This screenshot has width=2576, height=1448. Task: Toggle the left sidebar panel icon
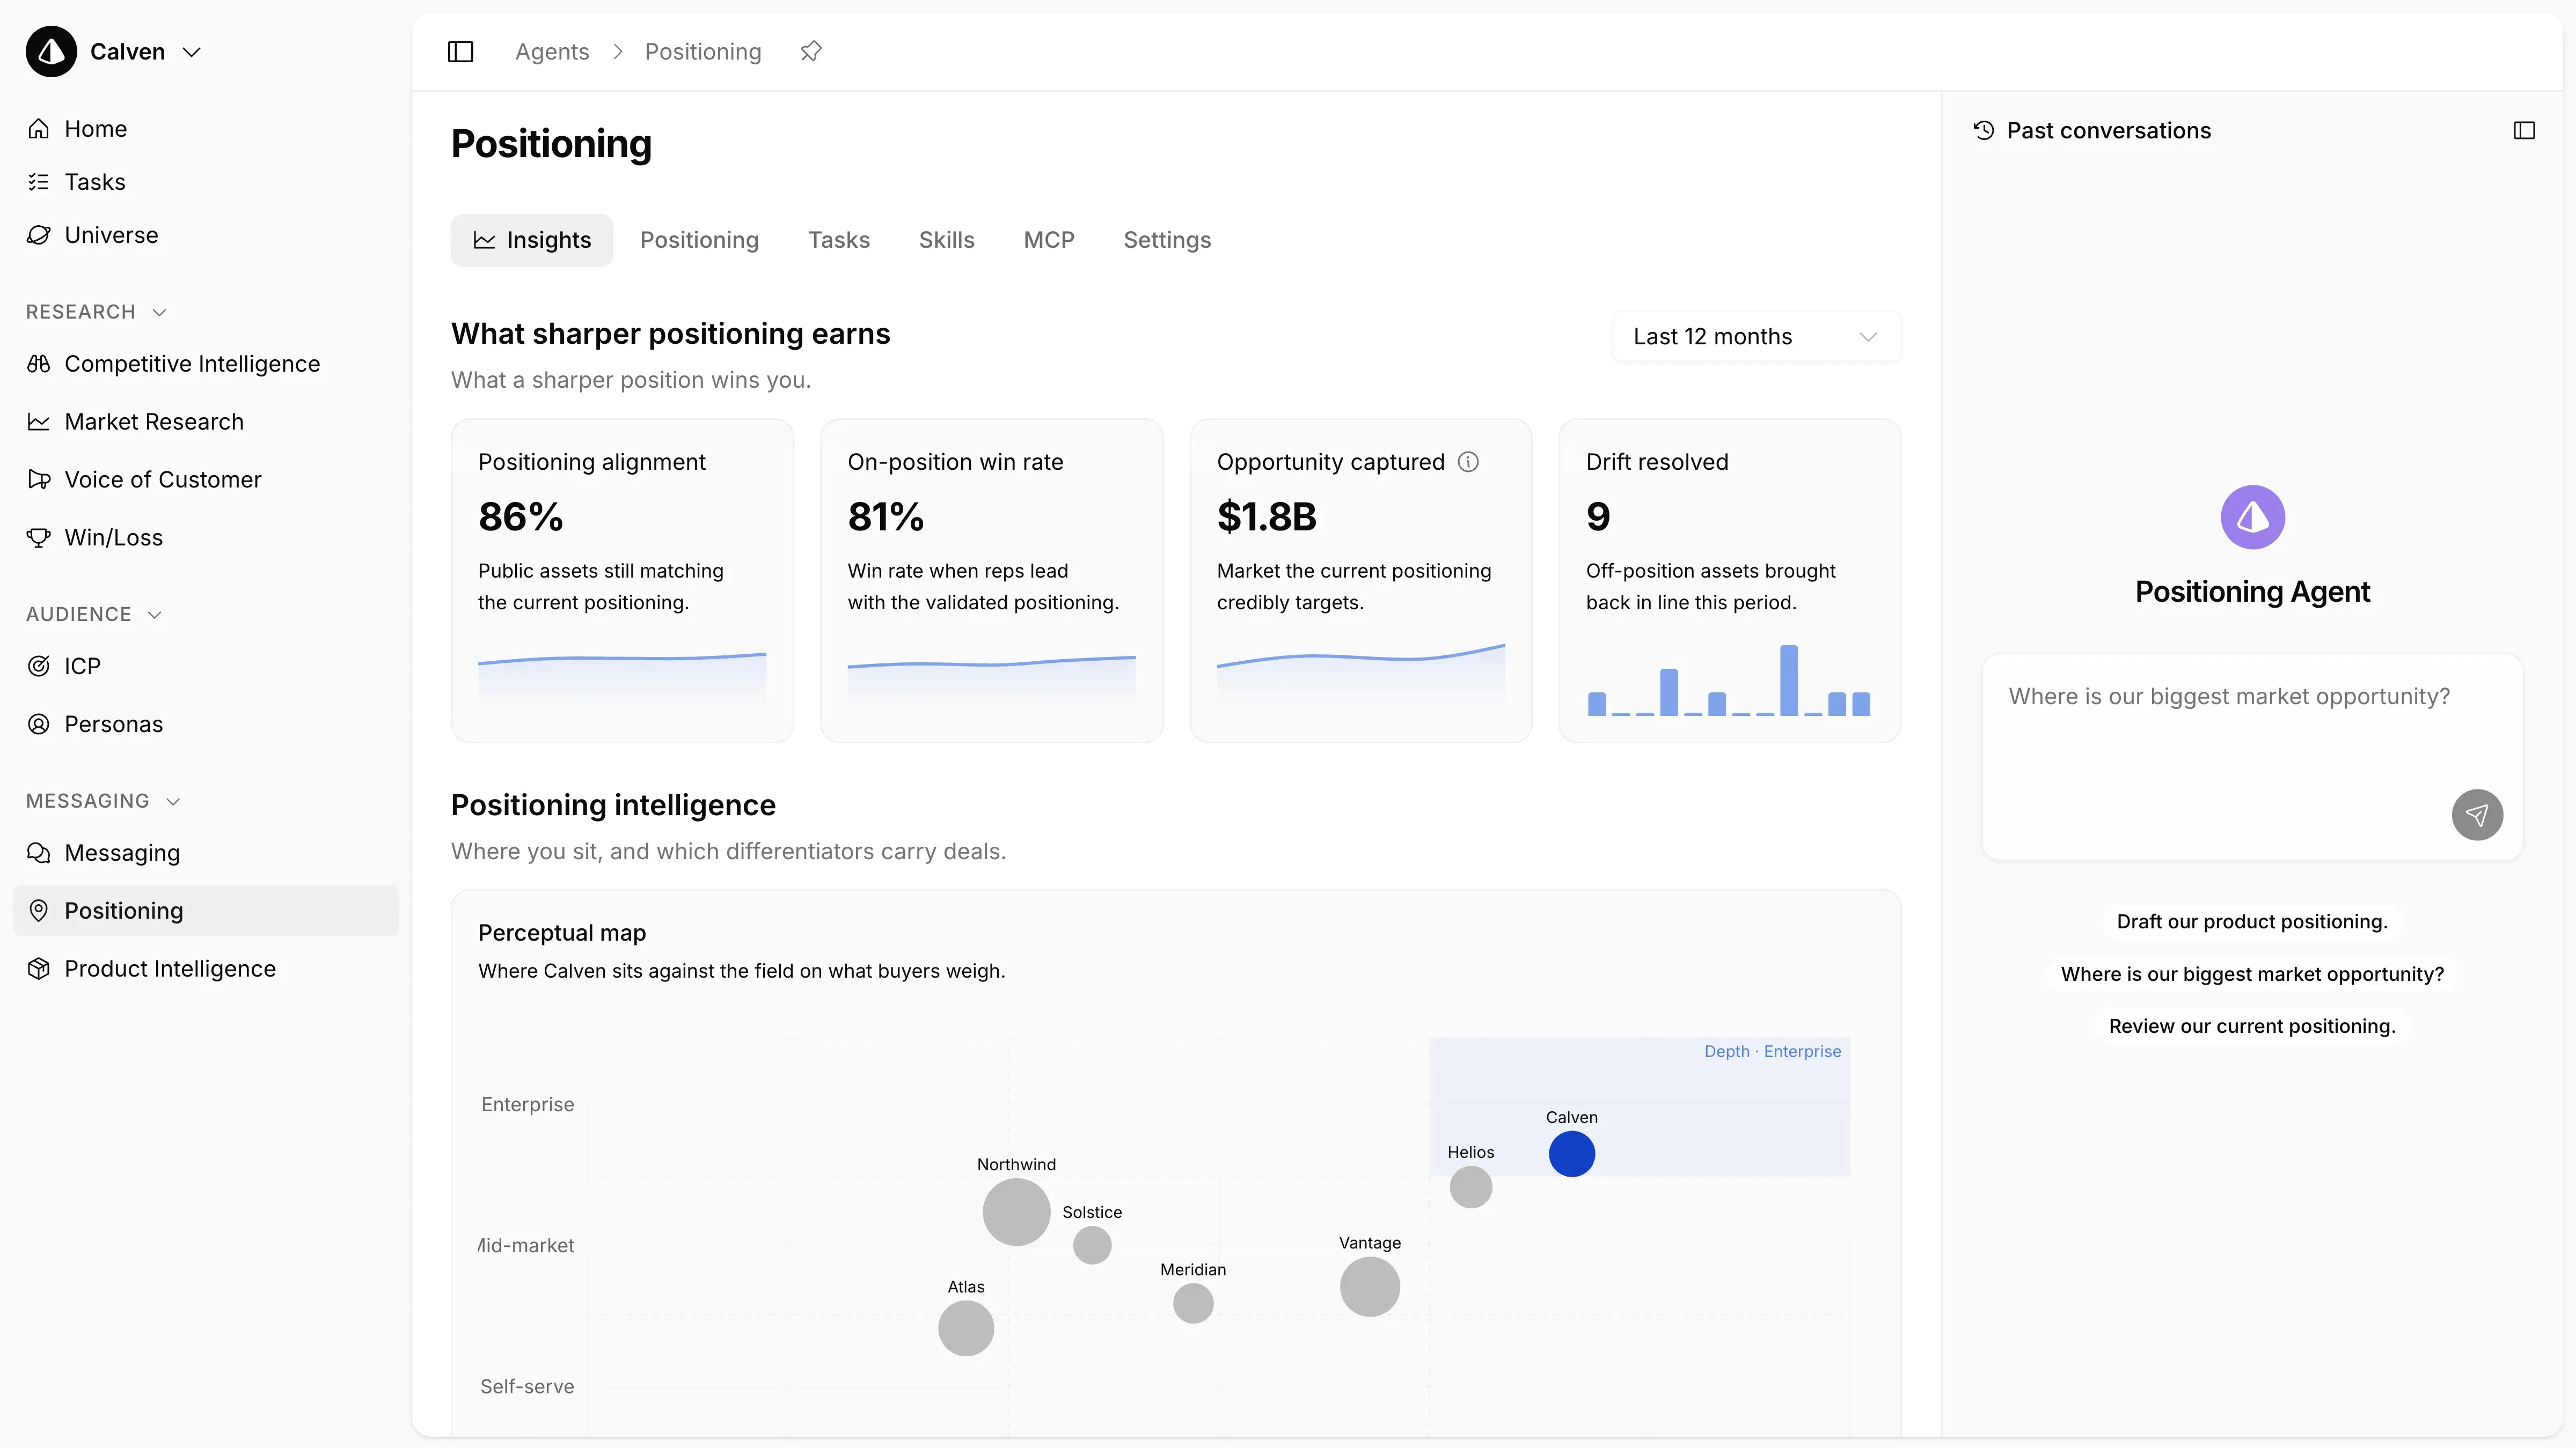tap(461, 52)
